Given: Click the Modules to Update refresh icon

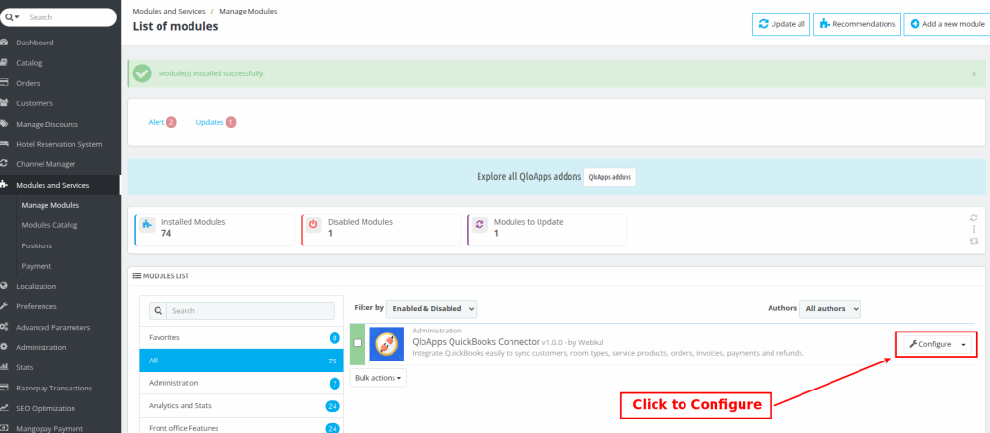Looking at the screenshot, I should (480, 224).
